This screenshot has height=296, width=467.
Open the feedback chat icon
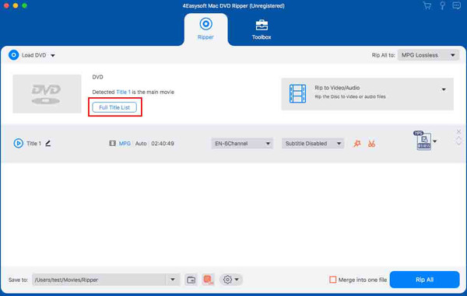coord(456,5)
